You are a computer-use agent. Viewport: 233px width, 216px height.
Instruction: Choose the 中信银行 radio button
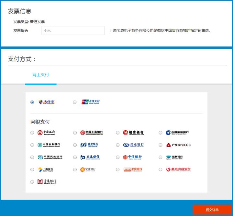pos(118,157)
